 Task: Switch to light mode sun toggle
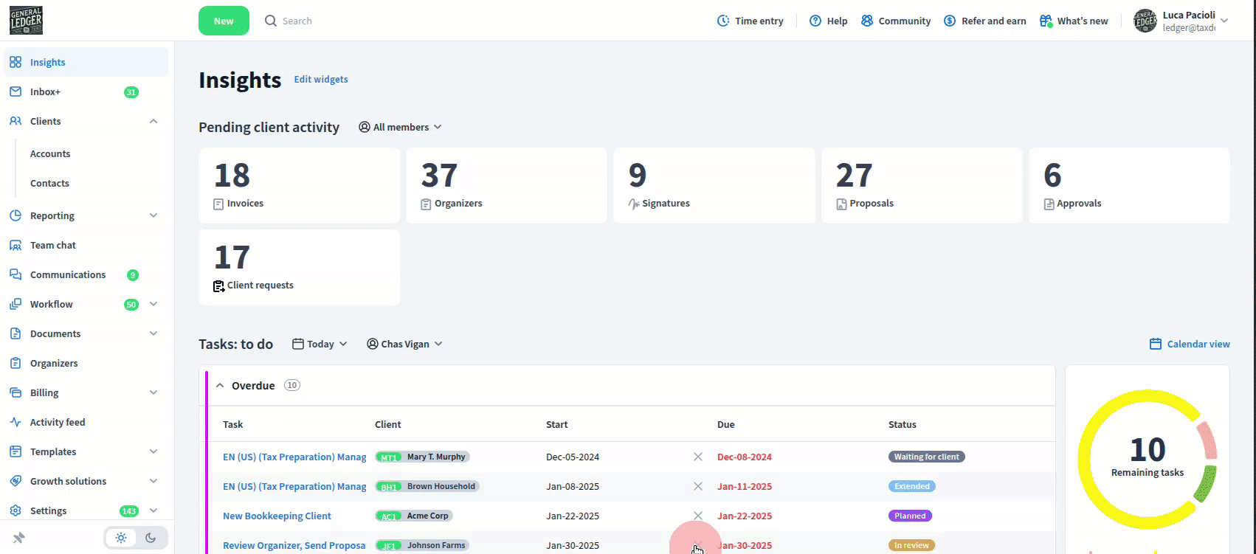click(121, 538)
